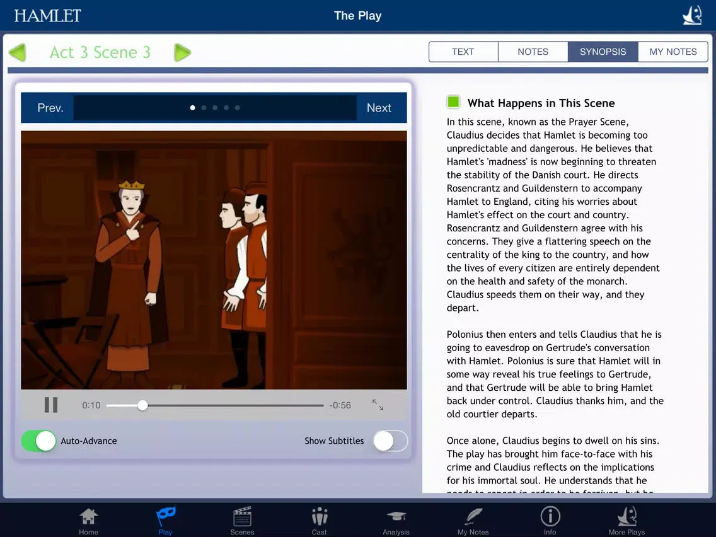Go to next scene with right green arrow
This screenshot has height=537, width=716.
click(x=182, y=52)
